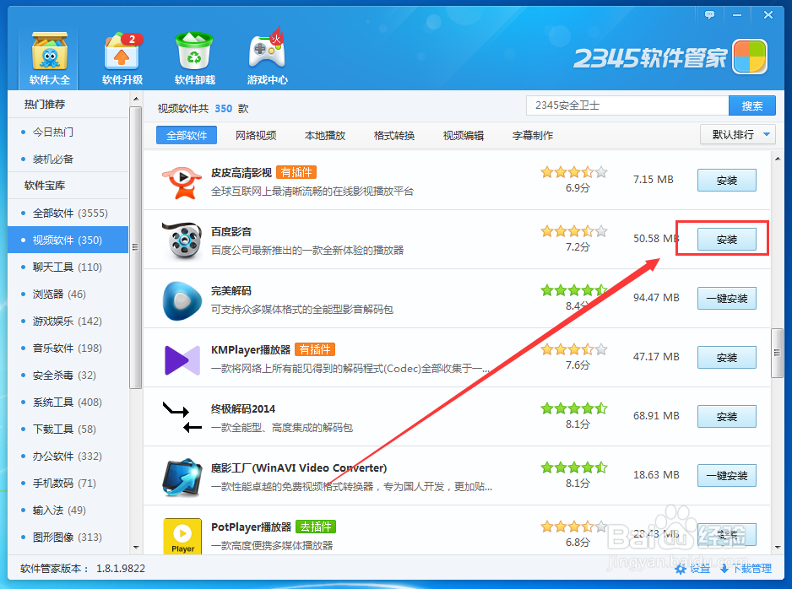This screenshot has width=792, height=589.
Task: Click the KMPlayer purple icon
Action: click(182, 359)
